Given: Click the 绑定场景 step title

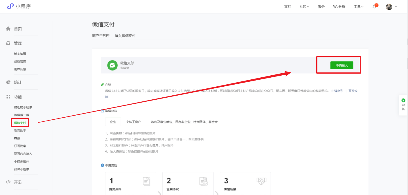Looking at the screenshot, I should 230,189.
